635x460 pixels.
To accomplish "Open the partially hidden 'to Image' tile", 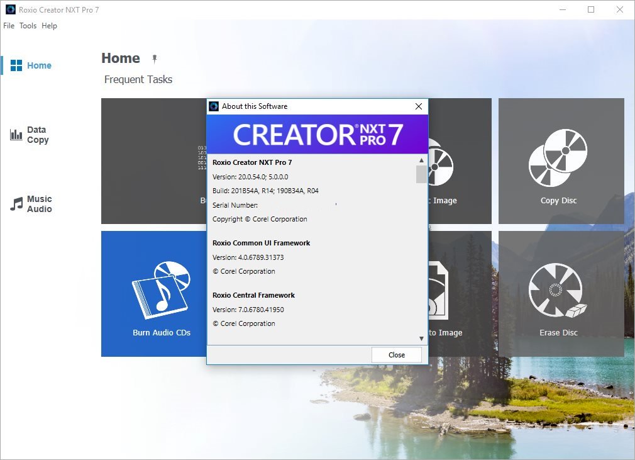I will 460,294.
